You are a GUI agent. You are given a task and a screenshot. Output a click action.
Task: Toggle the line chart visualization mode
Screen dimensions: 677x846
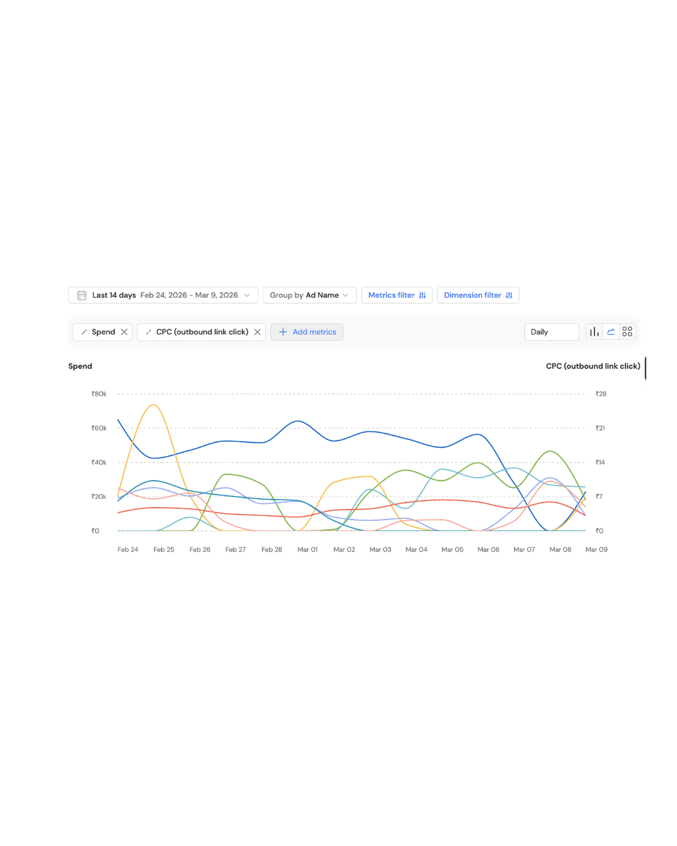tap(611, 331)
